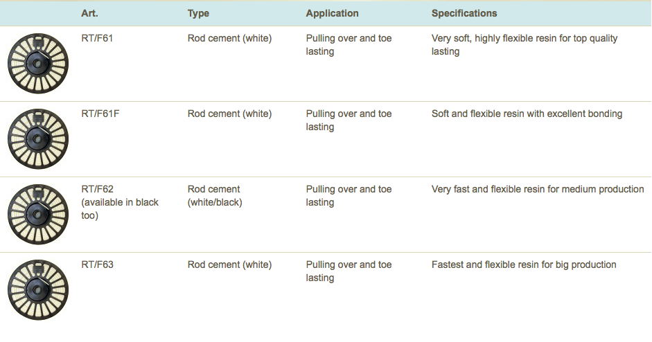Click the 'available in black too' note
The height and width of the screenshot is (342, 652).
coord(120,209)
